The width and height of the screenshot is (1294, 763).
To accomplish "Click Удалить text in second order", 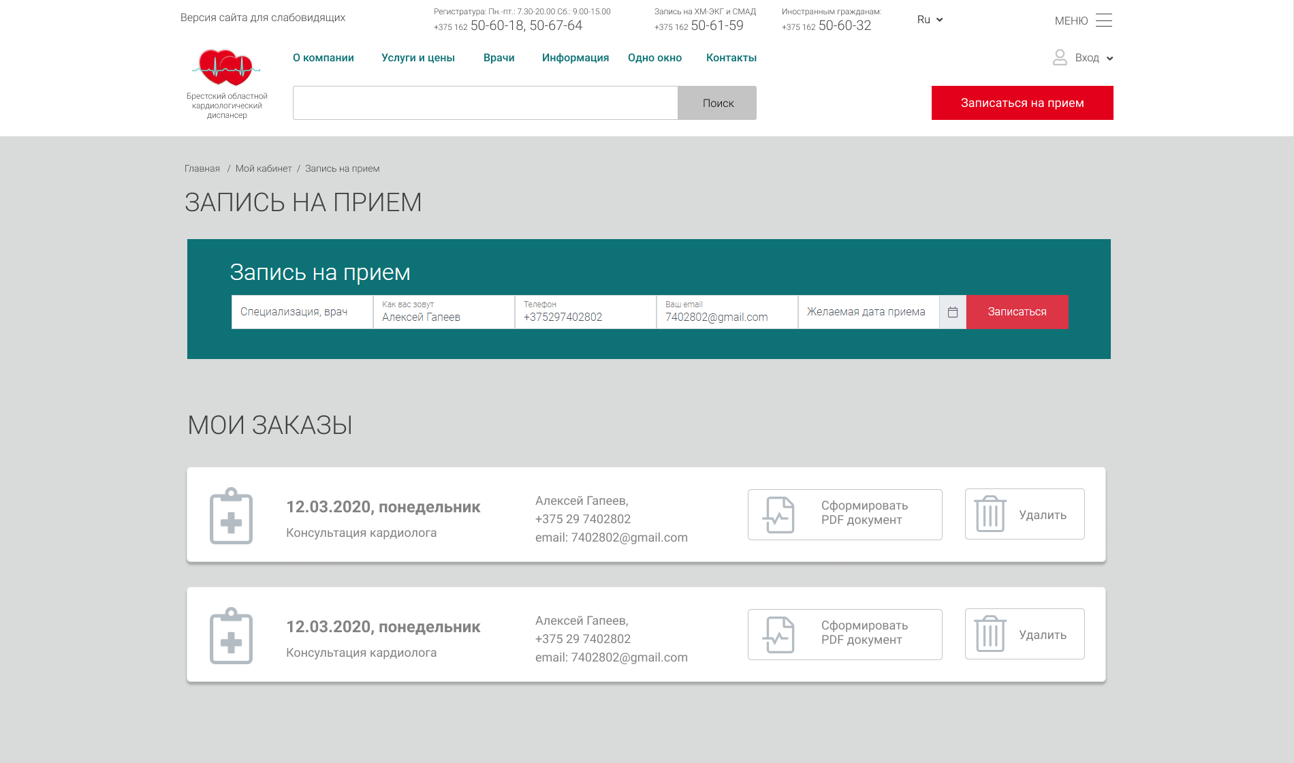I will [1043, 635].
